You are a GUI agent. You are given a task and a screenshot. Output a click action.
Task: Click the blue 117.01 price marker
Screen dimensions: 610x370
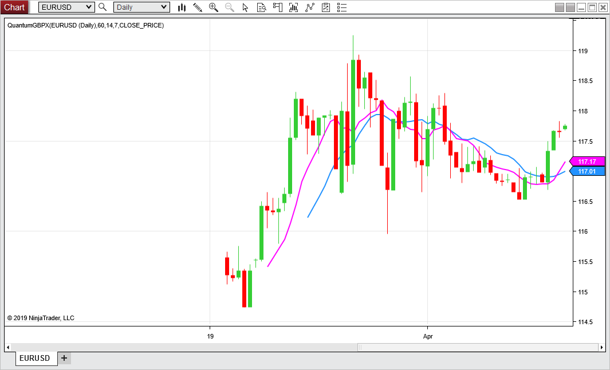tap(587, 171)
